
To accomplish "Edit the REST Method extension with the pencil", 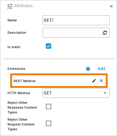I will coord(94,81).
